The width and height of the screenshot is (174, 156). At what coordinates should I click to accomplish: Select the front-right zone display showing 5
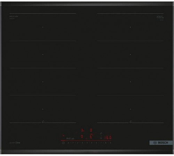click(91, 137)
